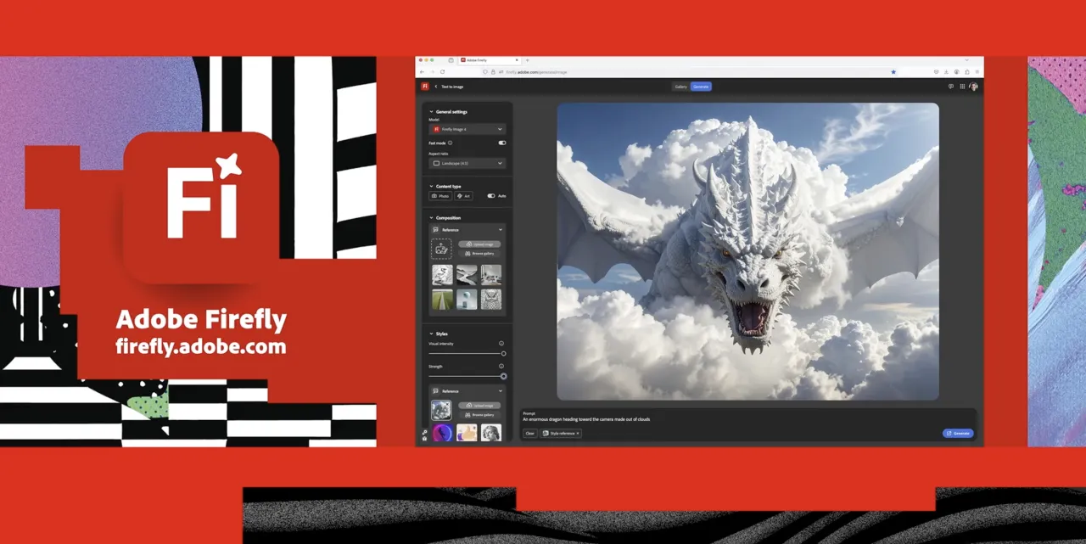
Task: Switch to Generate tab at top
Action: point(701,87)
